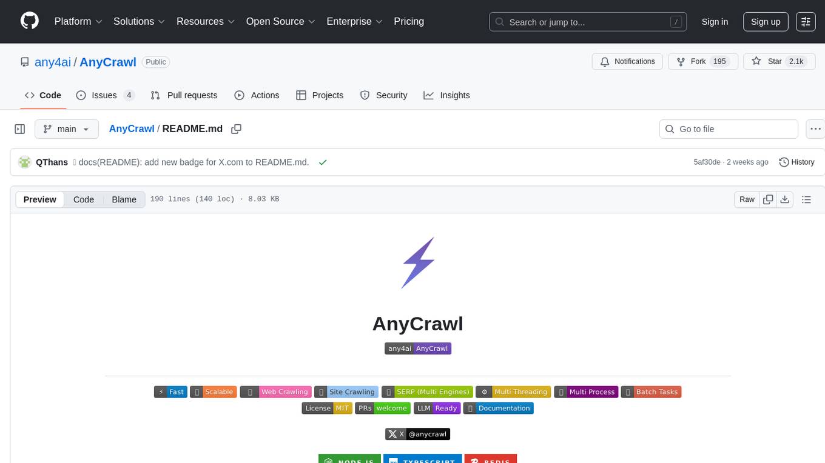Expand the Solutions menu
The width and height of the screenshot is (825, 463).
(140, 21)
